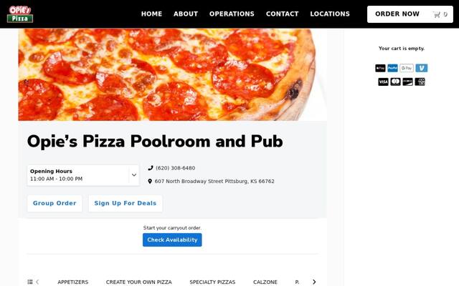Select the CREATE YOUR OWN PIZZA tab
The image size is (459, 286).
[138, 282]
